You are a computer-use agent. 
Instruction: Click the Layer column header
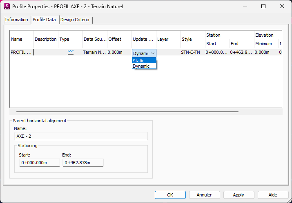click(168, 39)
